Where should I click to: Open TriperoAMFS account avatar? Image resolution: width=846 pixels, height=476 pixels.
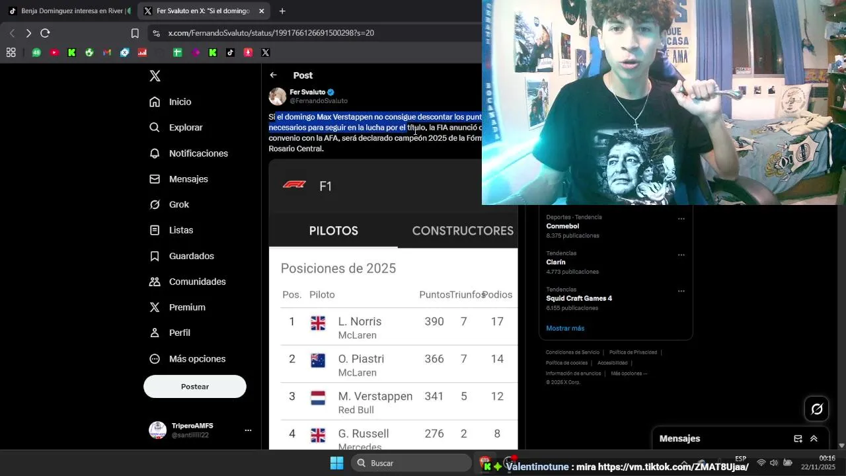coord(157,430)
